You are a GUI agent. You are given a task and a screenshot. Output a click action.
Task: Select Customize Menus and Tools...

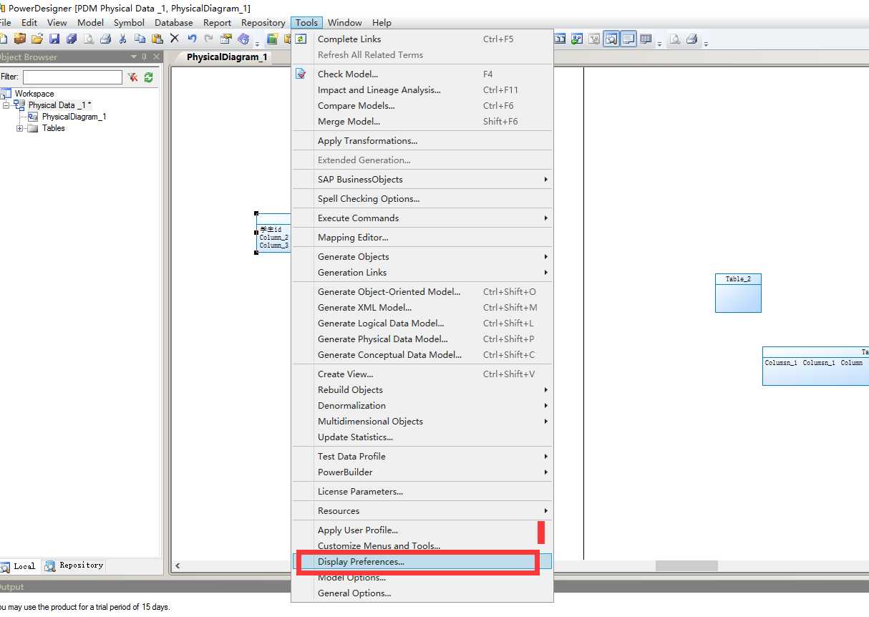422,545
